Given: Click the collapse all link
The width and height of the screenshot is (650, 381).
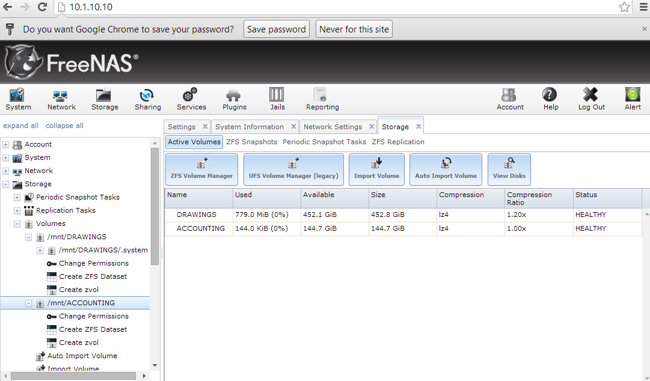Looking at the screenshot, I should pos(64,126).
